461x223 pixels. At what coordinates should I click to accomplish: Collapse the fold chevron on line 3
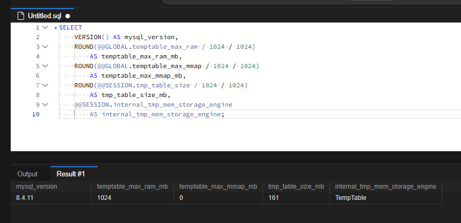(x=45, y=47)
